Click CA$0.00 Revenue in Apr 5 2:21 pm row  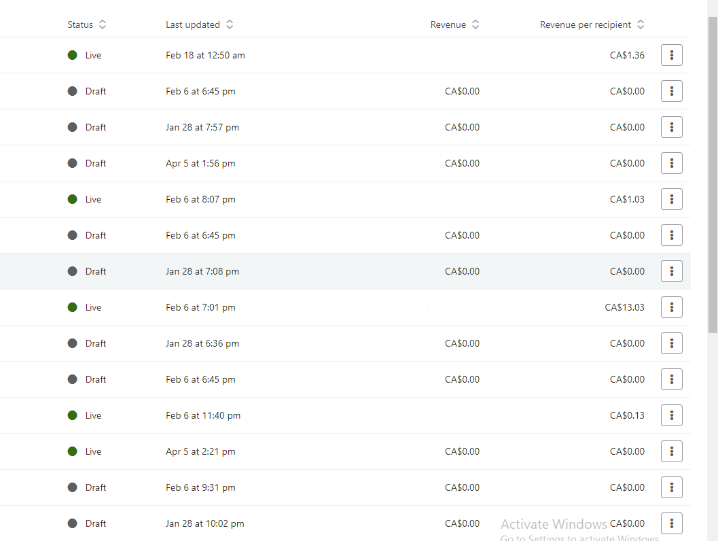point(462,452)
